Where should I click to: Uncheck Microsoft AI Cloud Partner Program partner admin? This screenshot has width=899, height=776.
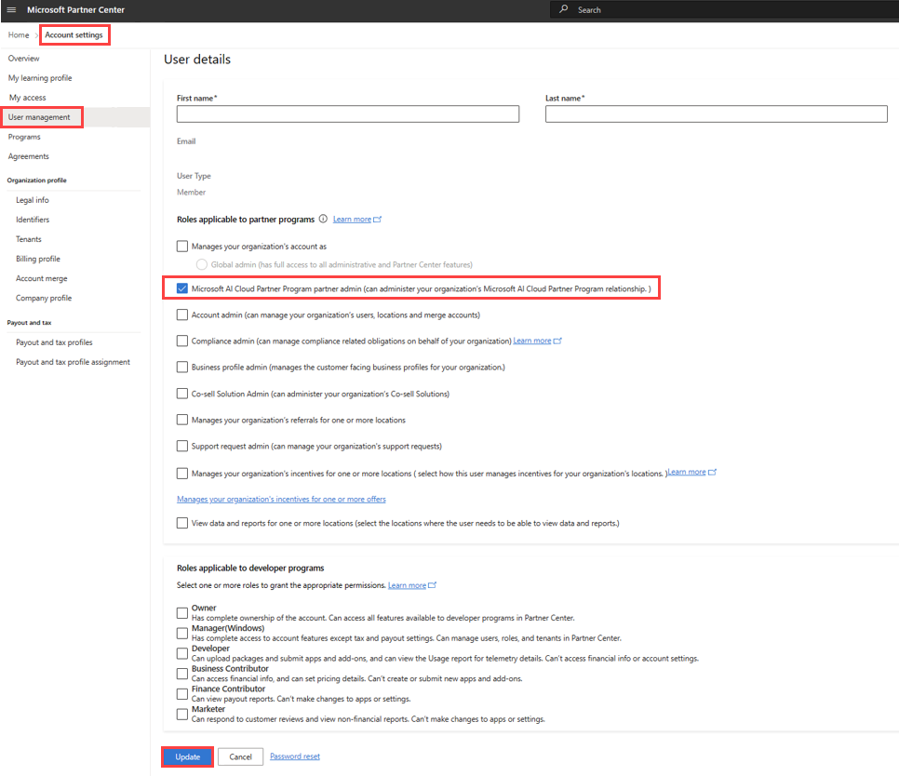pyautogui.click(x=182, y=288)
